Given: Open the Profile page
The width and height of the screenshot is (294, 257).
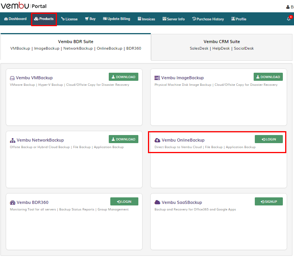Looking at the screenshot, I should pyautogui.click(x=239, y=19).
